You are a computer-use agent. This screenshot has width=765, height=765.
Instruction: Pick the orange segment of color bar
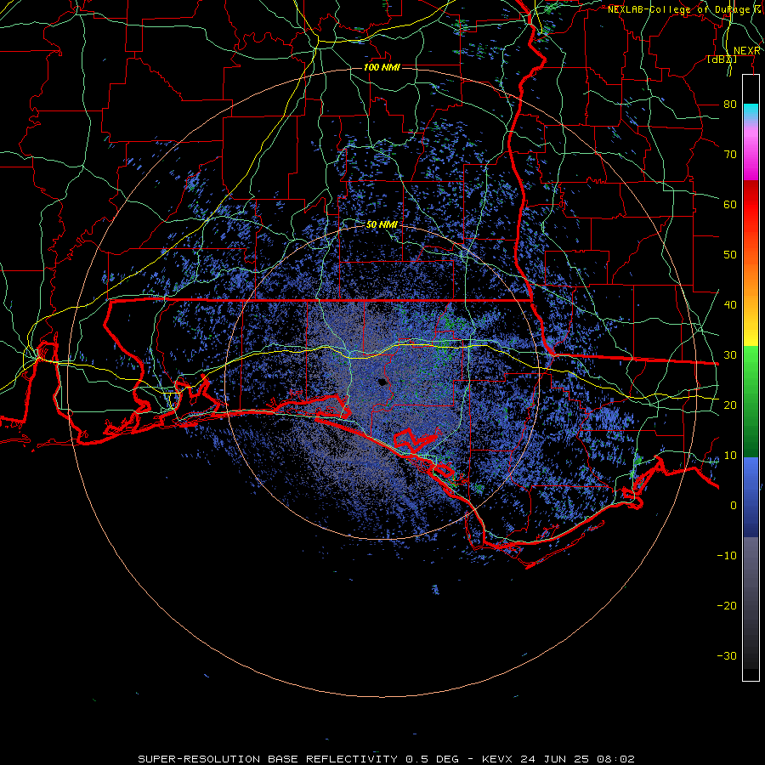(x=751, y=278)
